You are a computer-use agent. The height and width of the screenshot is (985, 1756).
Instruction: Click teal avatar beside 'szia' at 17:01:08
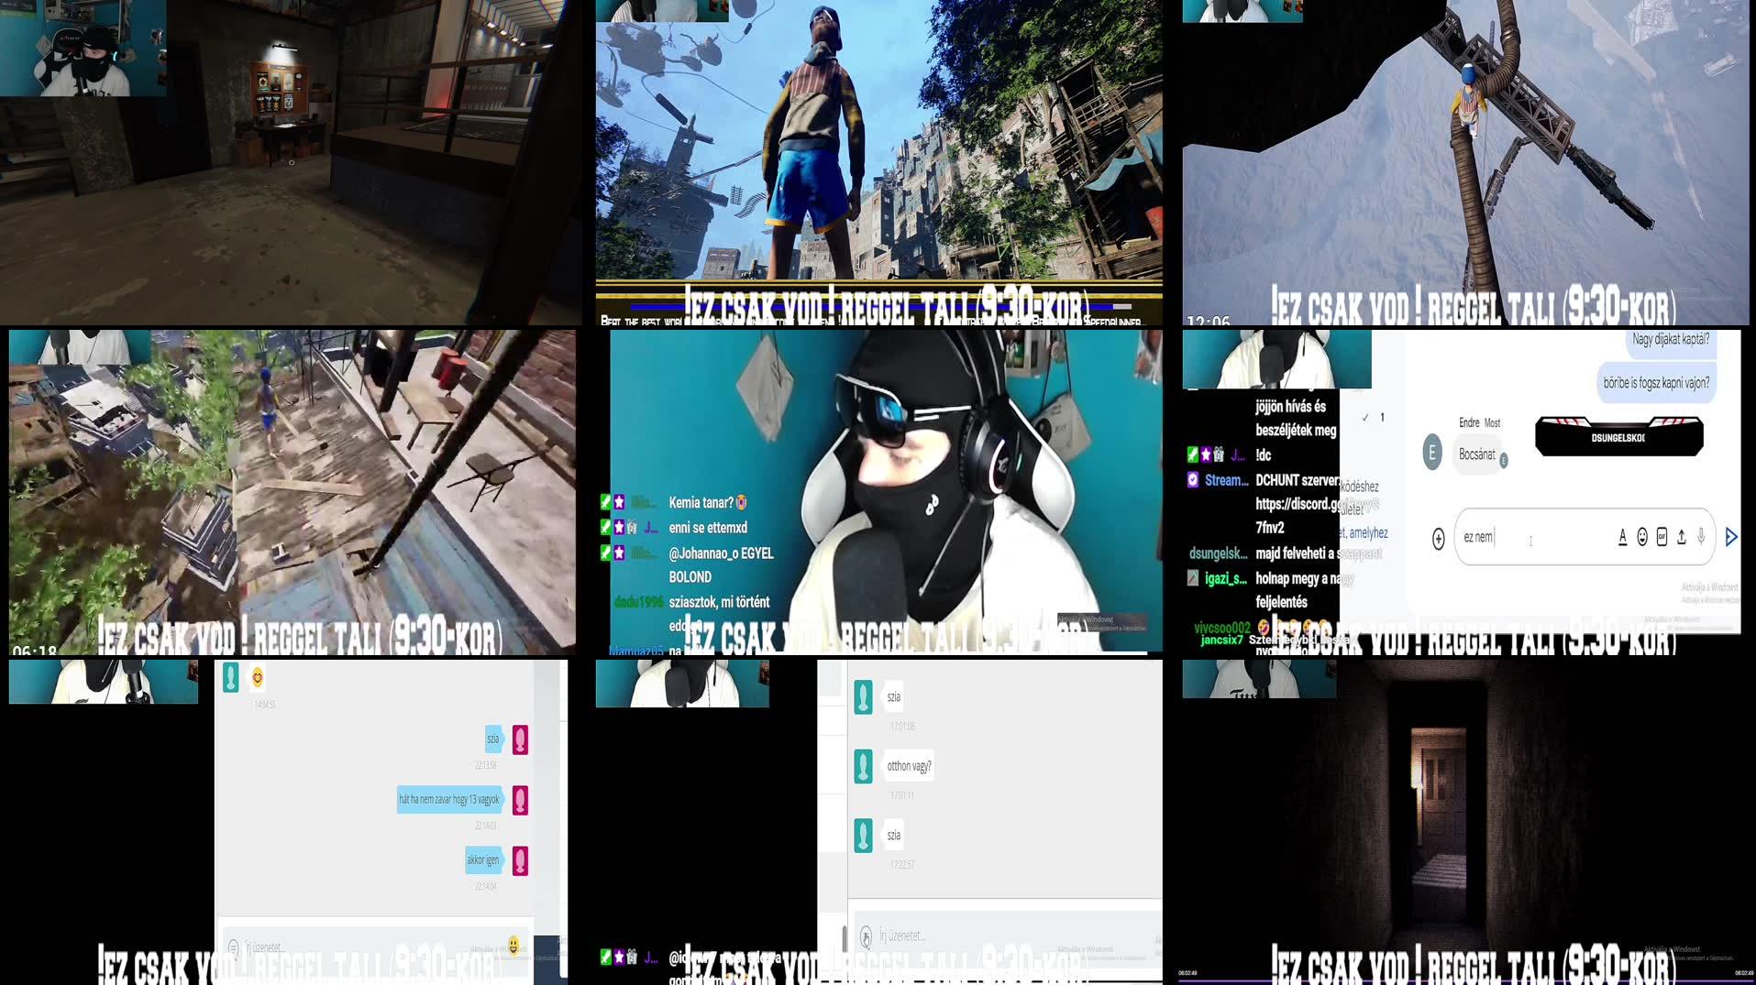pos(863,697)
